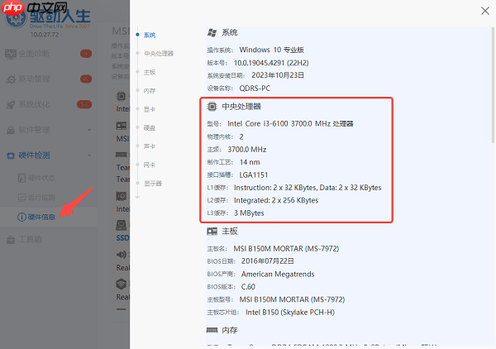This screenshot has height=349, width=496.
Task: Select 运行监测 submenu item
Action: [x=41, y=198]
